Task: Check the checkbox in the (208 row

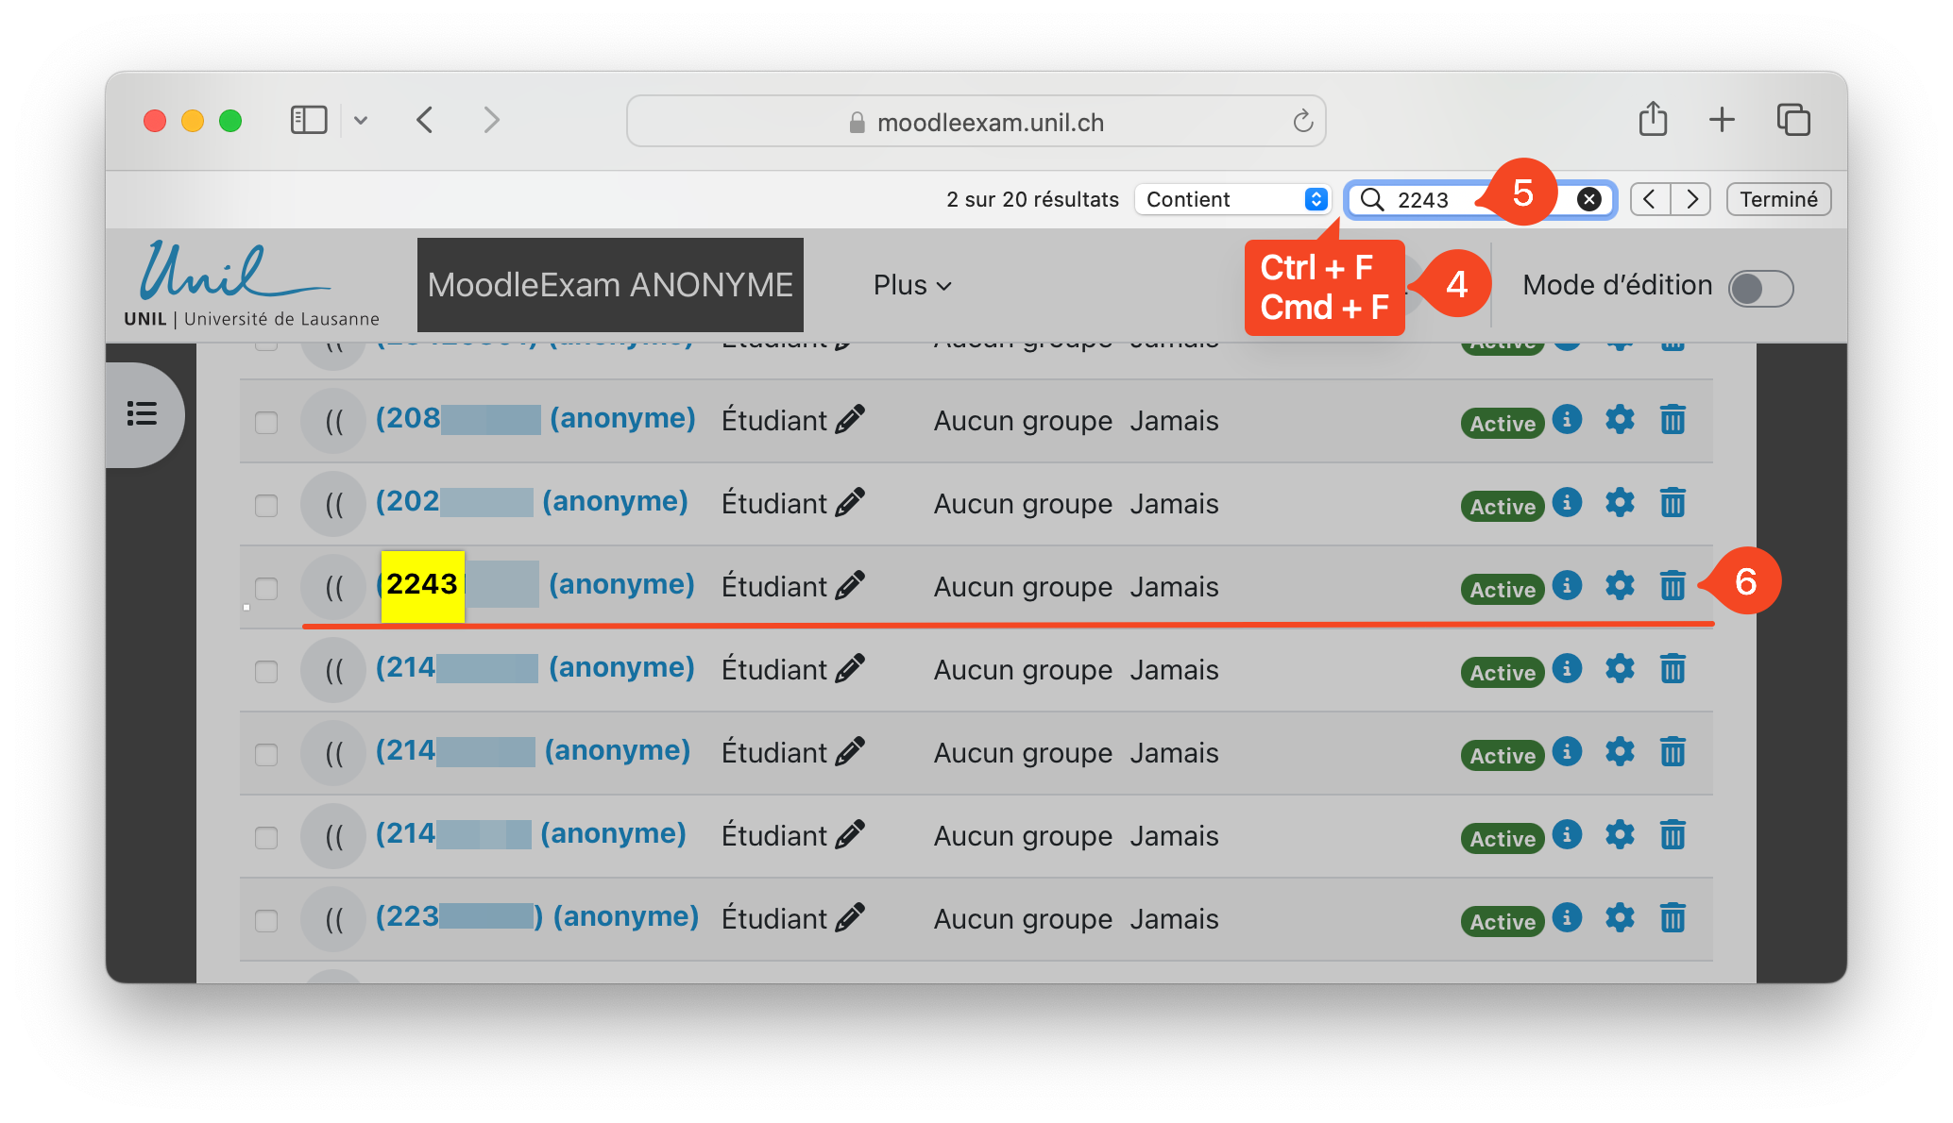Action: click(x=266, y=422)
